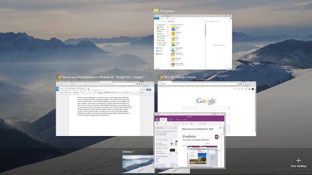
Task: Click the OneNote Picture insert icon
Action: pos(200,123)
